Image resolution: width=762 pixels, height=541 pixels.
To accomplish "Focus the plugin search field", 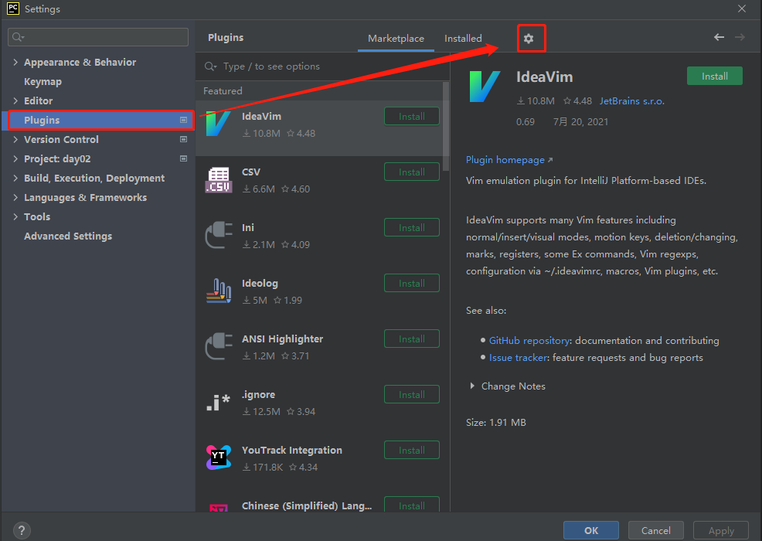I will [323, 66].
